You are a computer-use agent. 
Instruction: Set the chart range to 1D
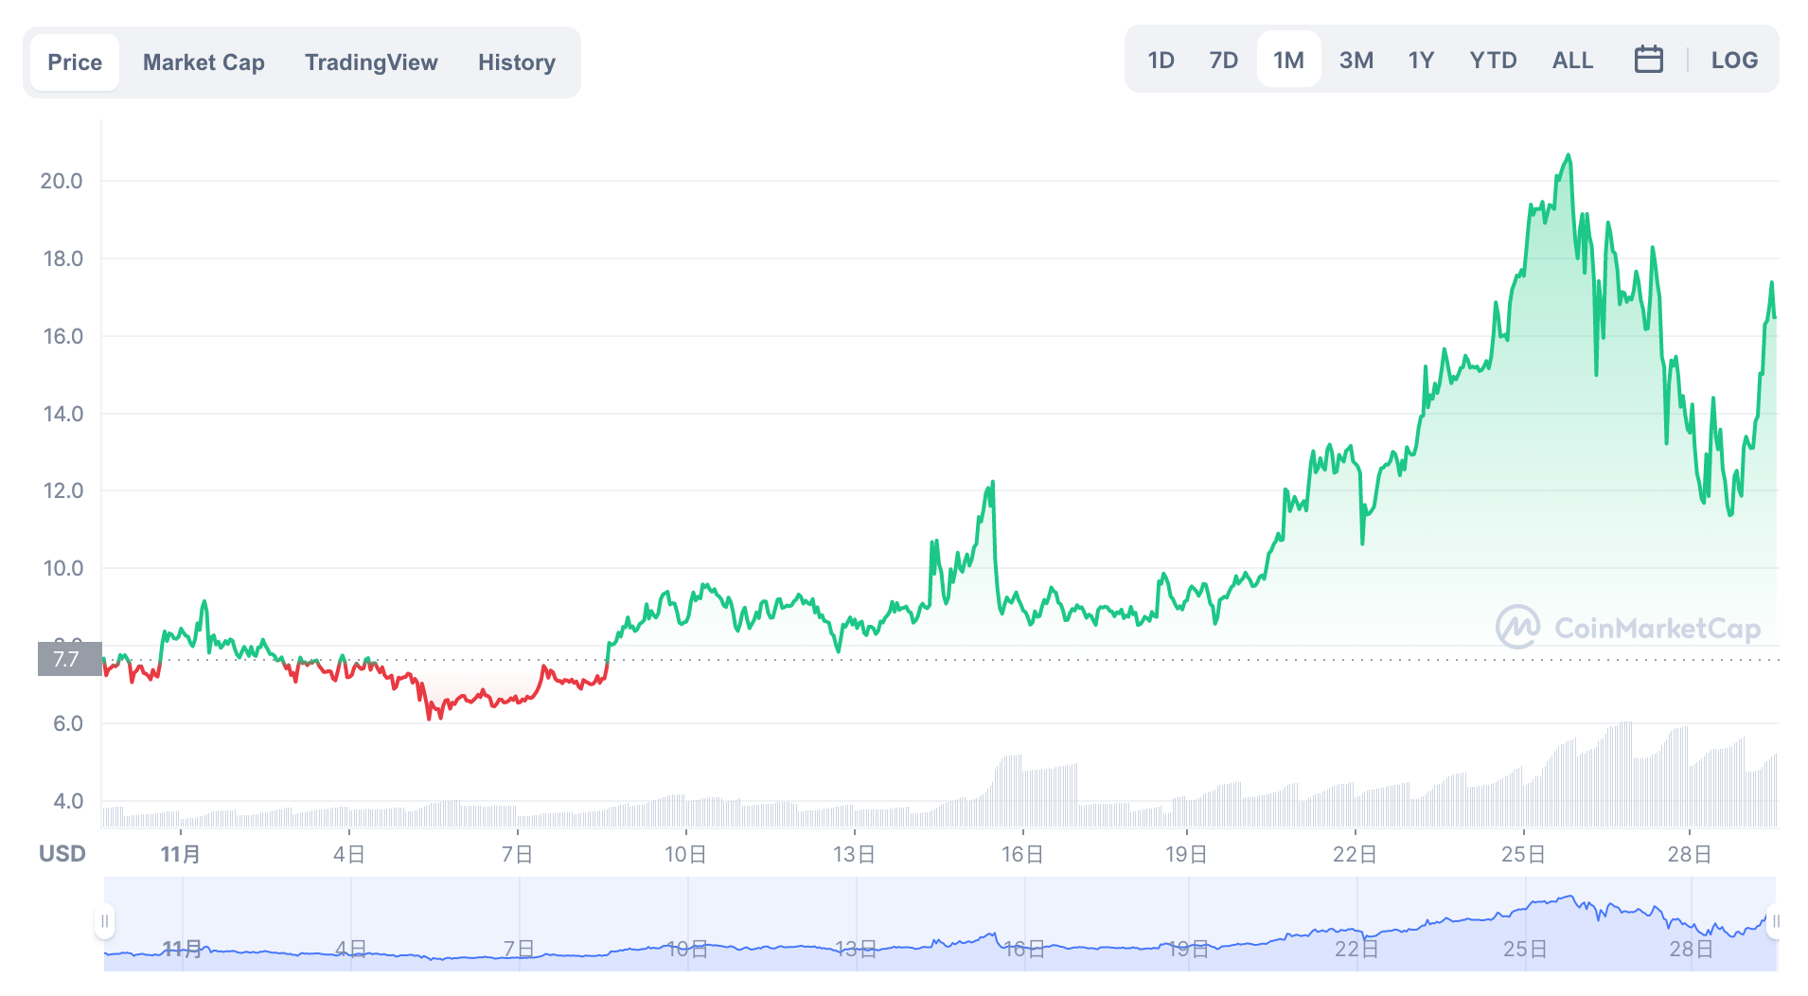[1161, 60]
